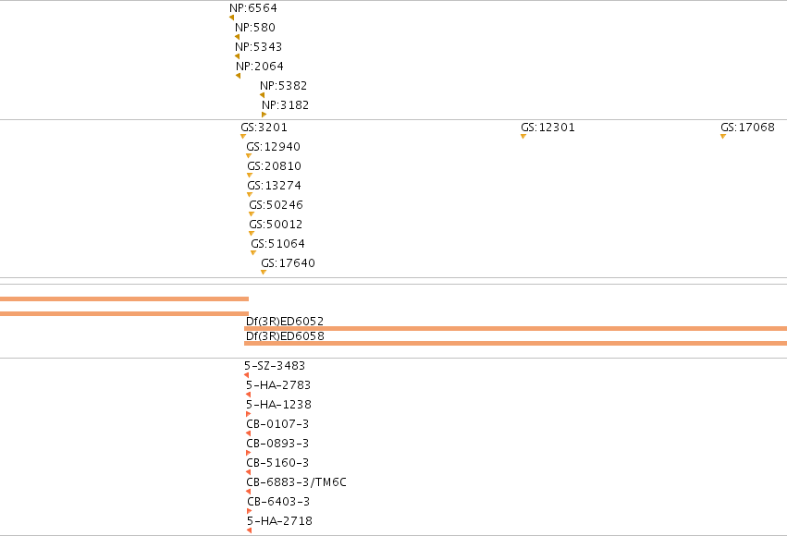This screenshot has height=536, width=787.
Task: Open the Df(3R)ED6058 deficiency label
Action: (285, 336)
